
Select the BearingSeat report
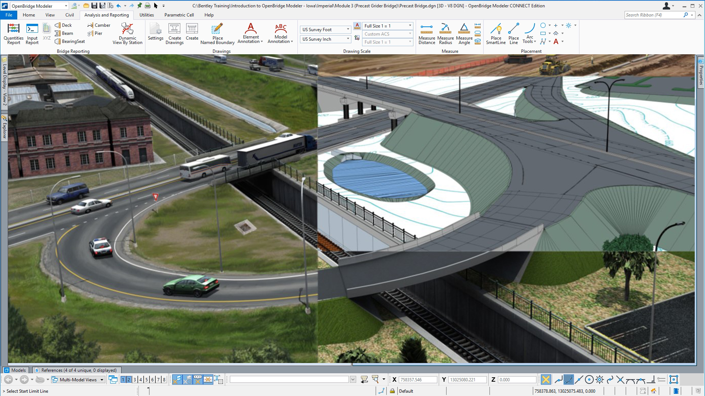70,41
